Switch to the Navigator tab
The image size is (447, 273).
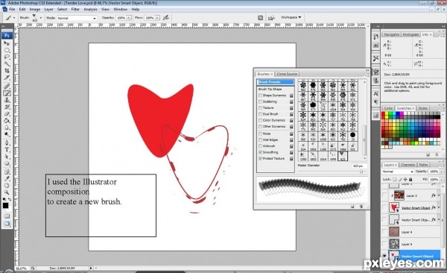click(x=391, y=34)
